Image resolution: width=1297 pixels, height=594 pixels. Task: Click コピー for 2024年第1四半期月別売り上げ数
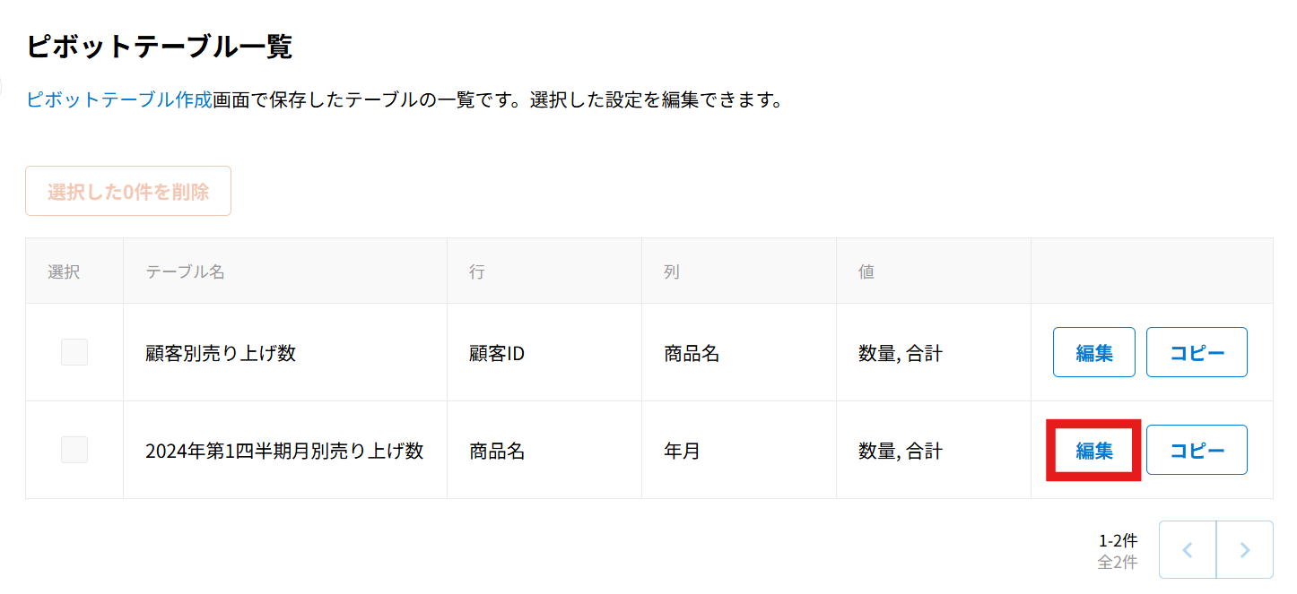click(1197, 450)
